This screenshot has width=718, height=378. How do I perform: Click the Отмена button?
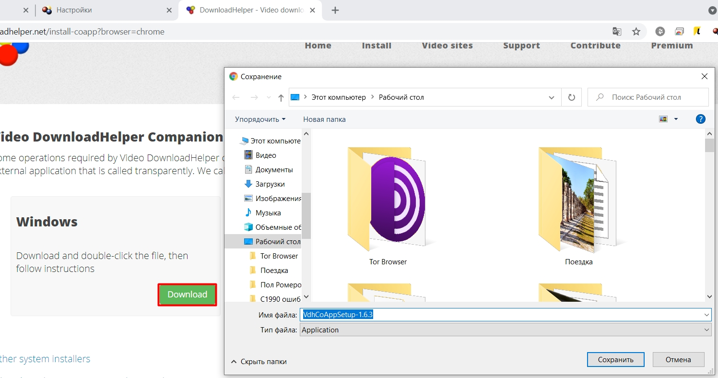[x=678, y=360]
